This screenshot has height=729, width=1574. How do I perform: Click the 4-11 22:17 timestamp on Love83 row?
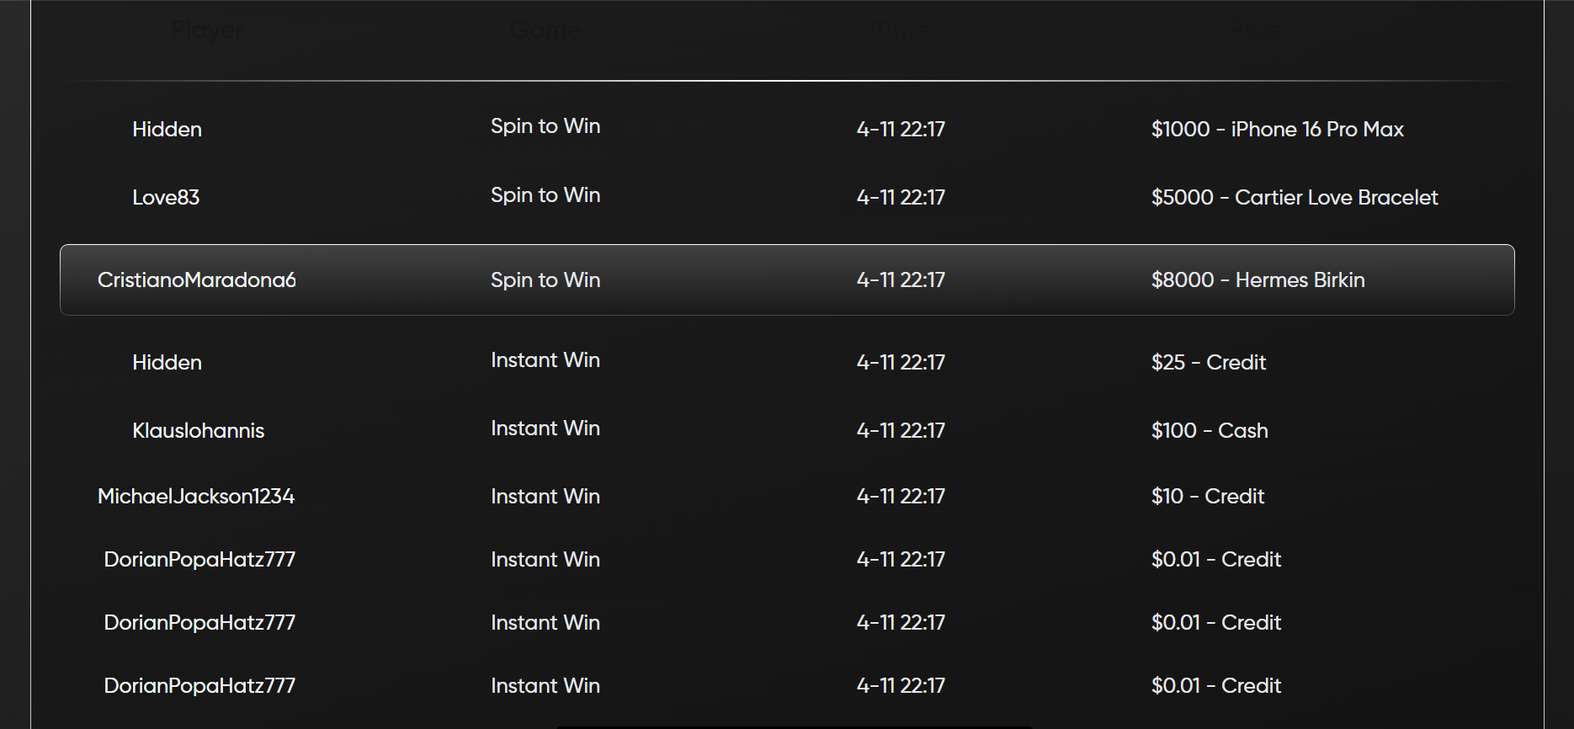tap(901, 197)
